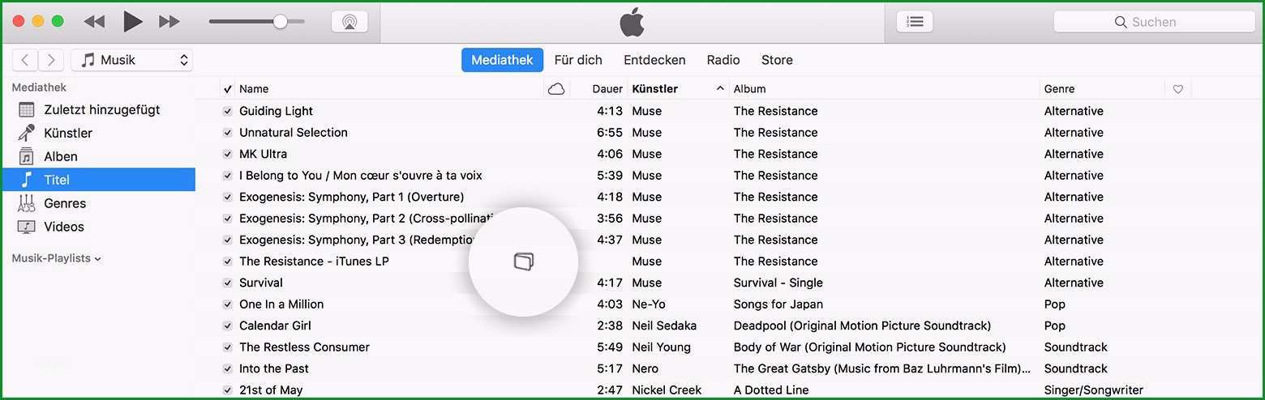Switch to the Für dich tab
The image size is (1265, 400).
tap(578, 60)
